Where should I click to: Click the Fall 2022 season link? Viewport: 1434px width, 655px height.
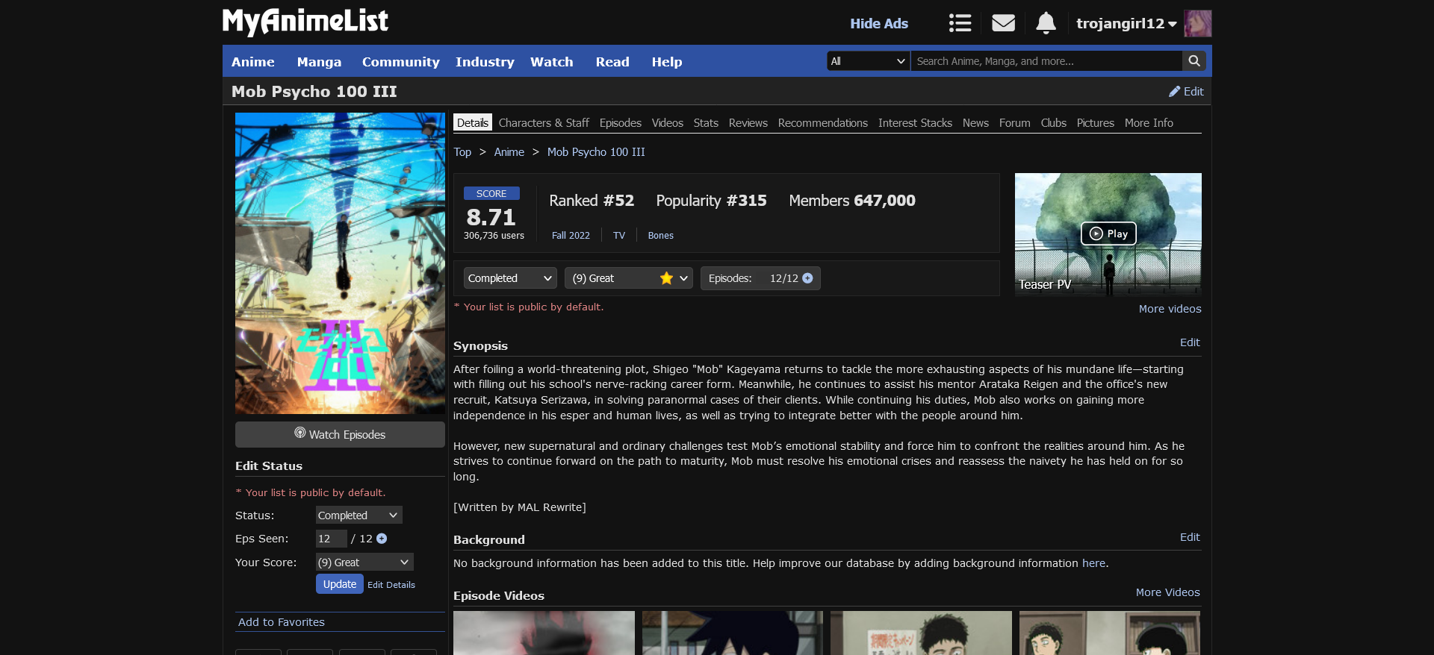571,235
